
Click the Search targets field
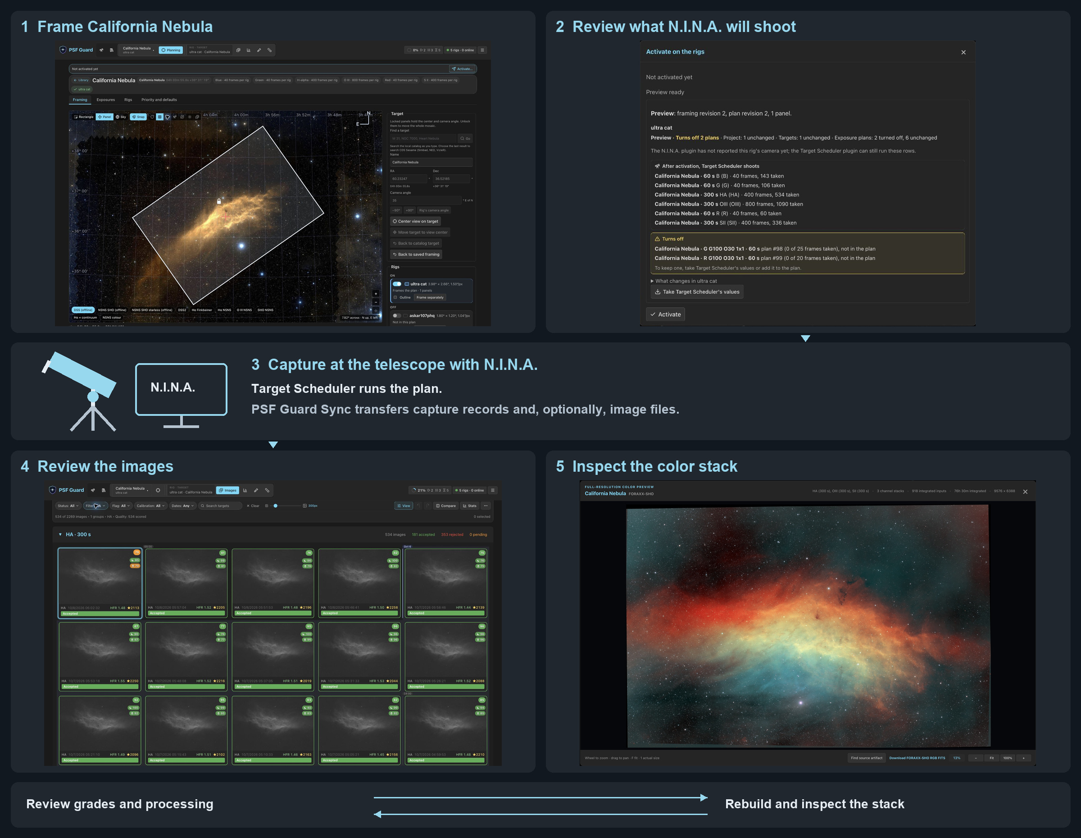click(x=221, y=506)
